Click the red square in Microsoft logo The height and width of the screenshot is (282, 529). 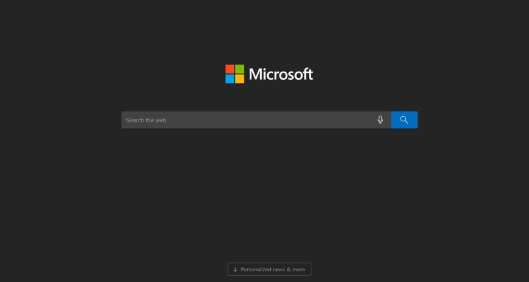[230, 69]
